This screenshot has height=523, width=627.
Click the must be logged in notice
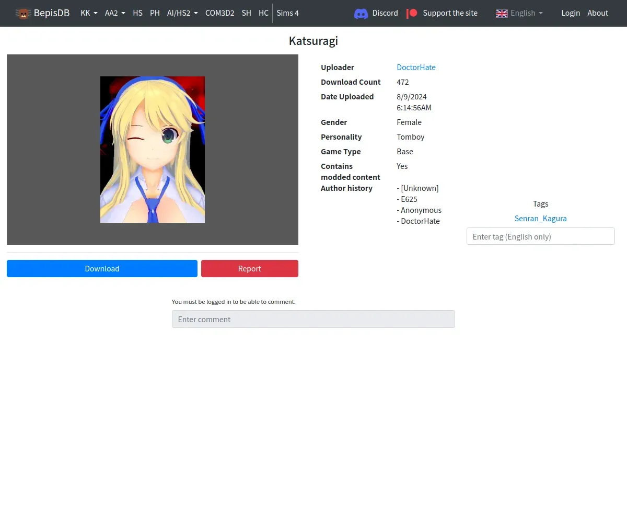click(234, 302)
